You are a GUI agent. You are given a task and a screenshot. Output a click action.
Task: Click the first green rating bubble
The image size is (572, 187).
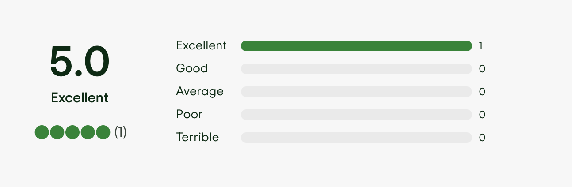pyautogui.click(x=42, y=132)
